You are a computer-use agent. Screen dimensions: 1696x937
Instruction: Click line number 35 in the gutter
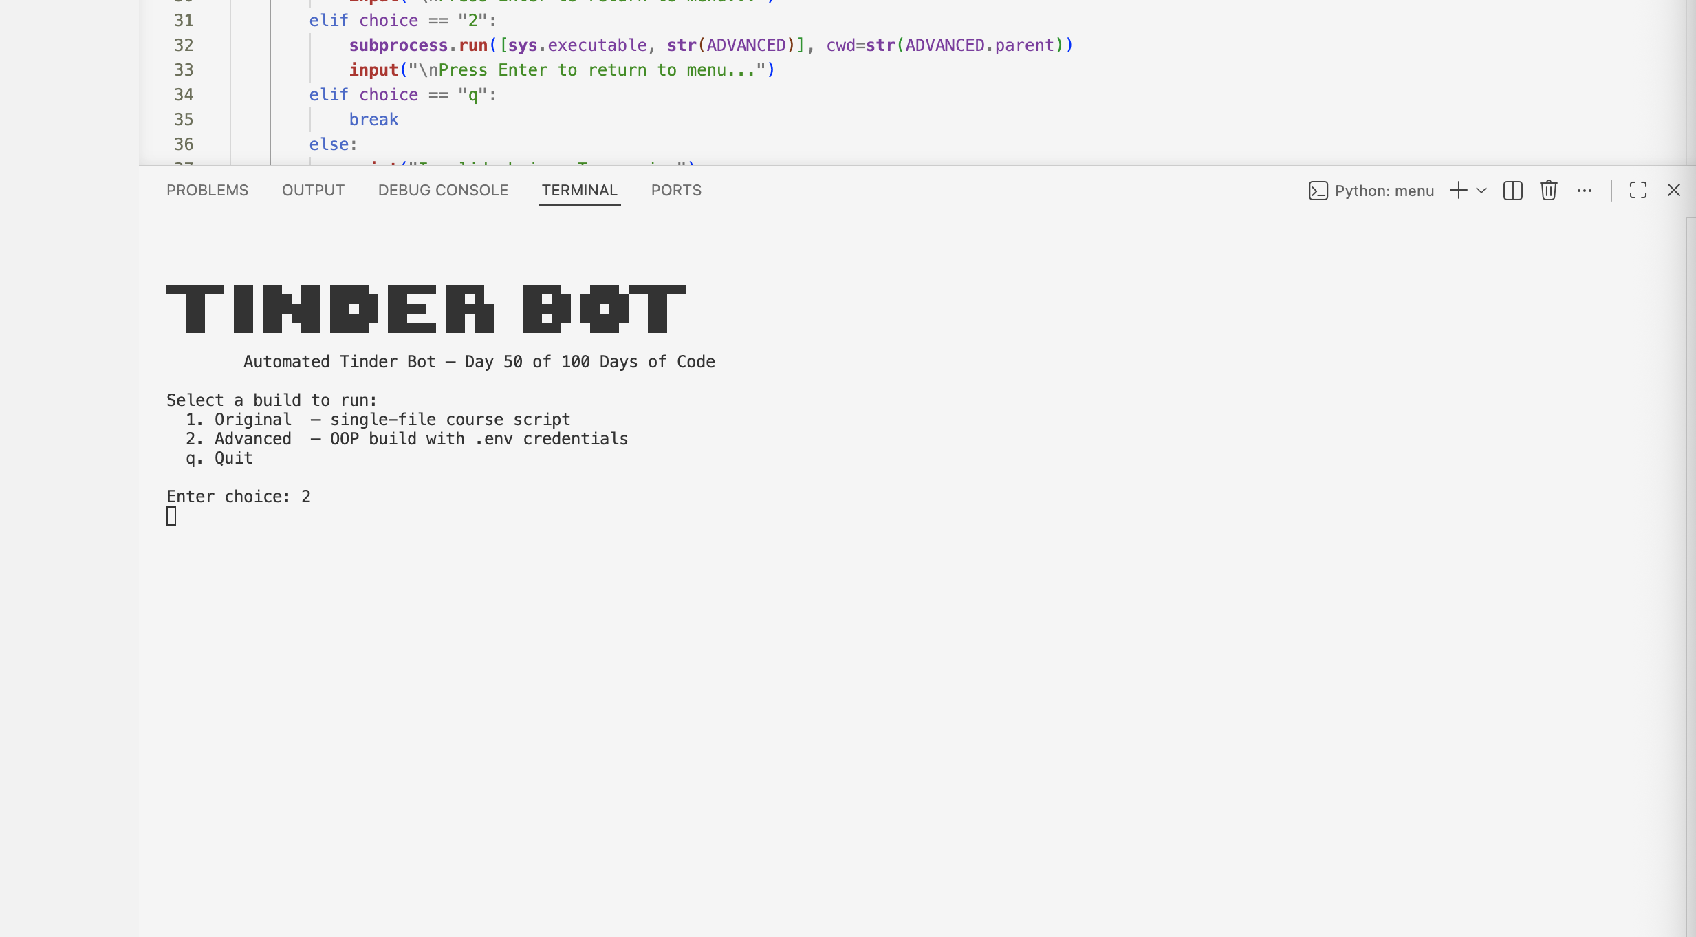184,120
